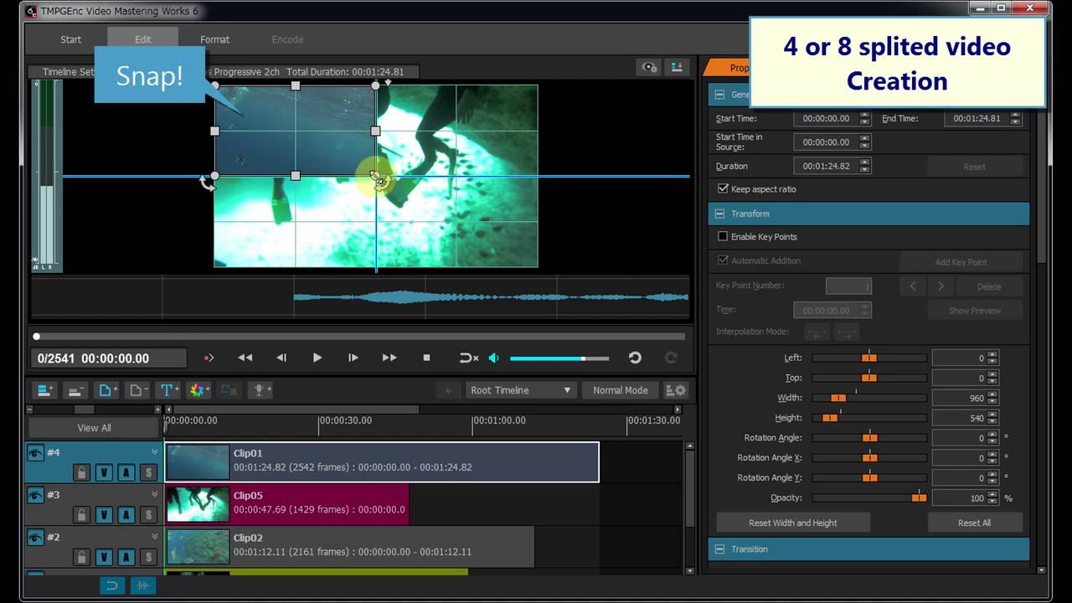This screenshot has height=603, width=1072.
Task: Uncheck Keep aspect ratio
Action: pyautogui.click(x=723, y=189)
